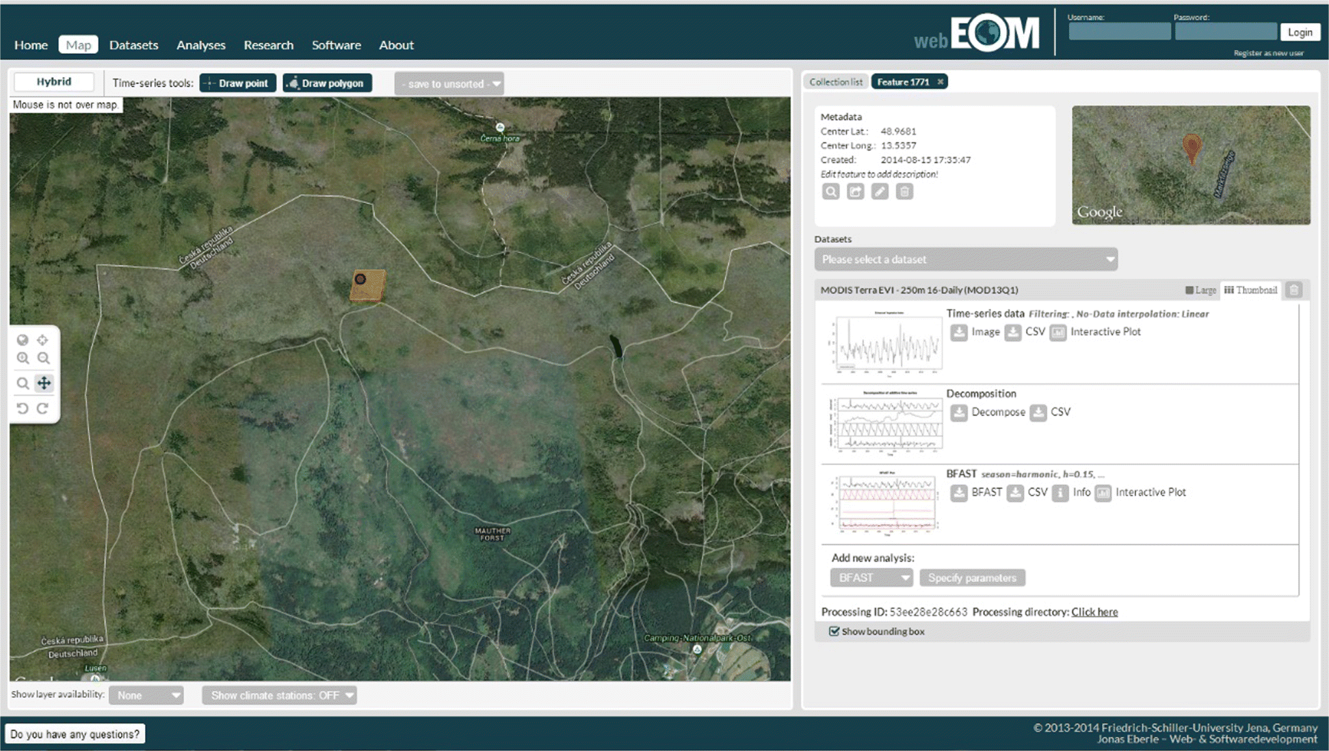The width and height of the screenshot is (1329, 751).
Task: Open Processing directory 'Click here' link
Action: coord(1094,612)
